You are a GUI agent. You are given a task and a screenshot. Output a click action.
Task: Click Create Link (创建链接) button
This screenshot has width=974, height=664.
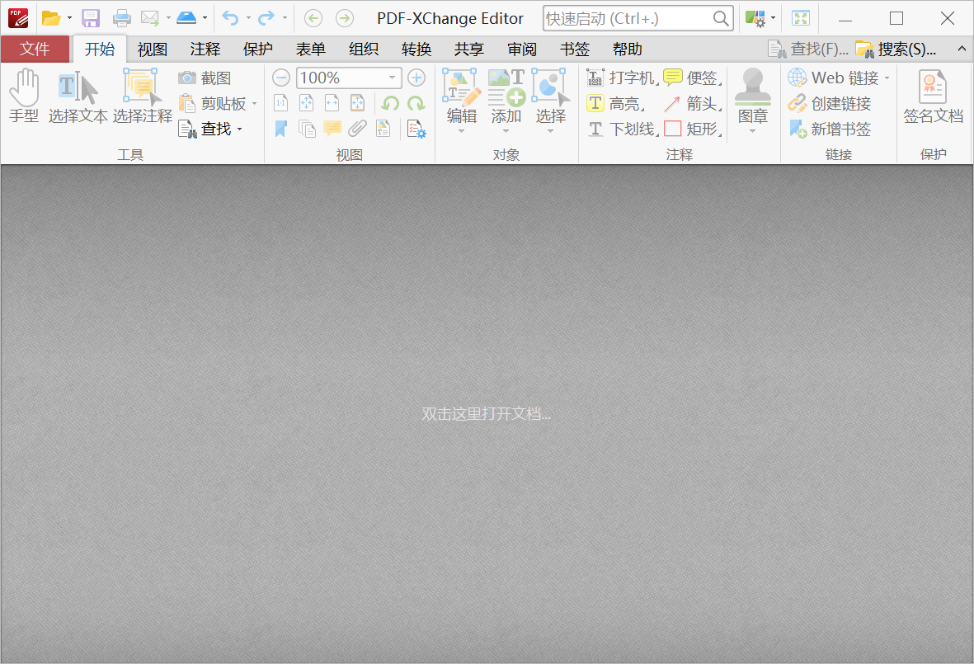point(830,104)
